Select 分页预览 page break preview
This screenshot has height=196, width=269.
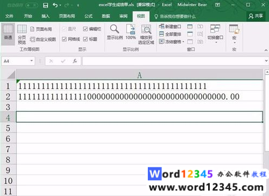22,34
